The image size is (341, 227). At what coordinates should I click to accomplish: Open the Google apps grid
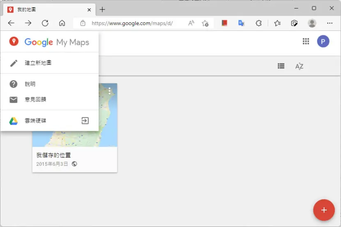coord(306,41)
